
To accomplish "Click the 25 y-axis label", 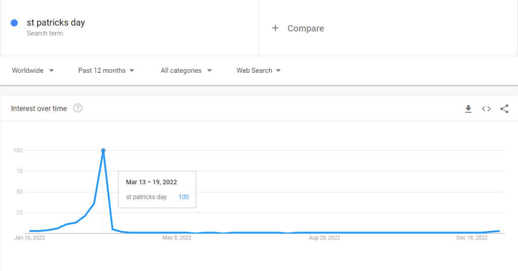I will [x=19, y=212].
